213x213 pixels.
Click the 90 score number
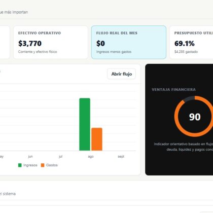coord(195,117)
